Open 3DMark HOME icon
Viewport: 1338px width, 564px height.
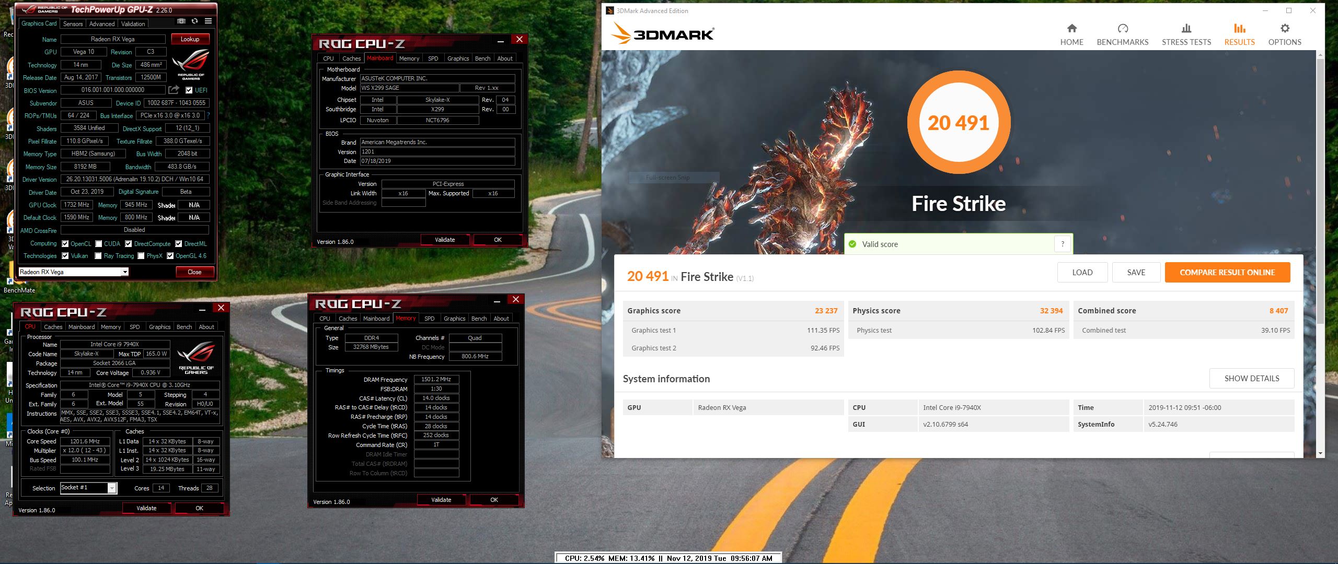point(1071,28)
